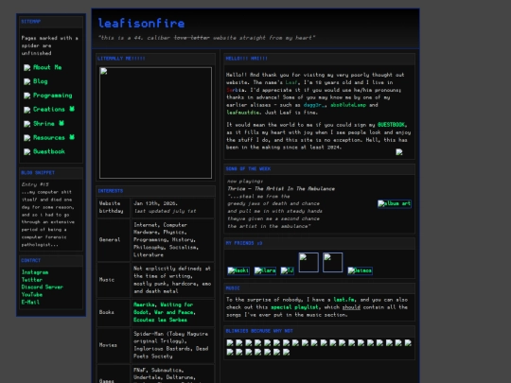Viewport: 511px width, 383px height.
Task: Click the abs0luteLamp alias text
Action: pos(348,105)
